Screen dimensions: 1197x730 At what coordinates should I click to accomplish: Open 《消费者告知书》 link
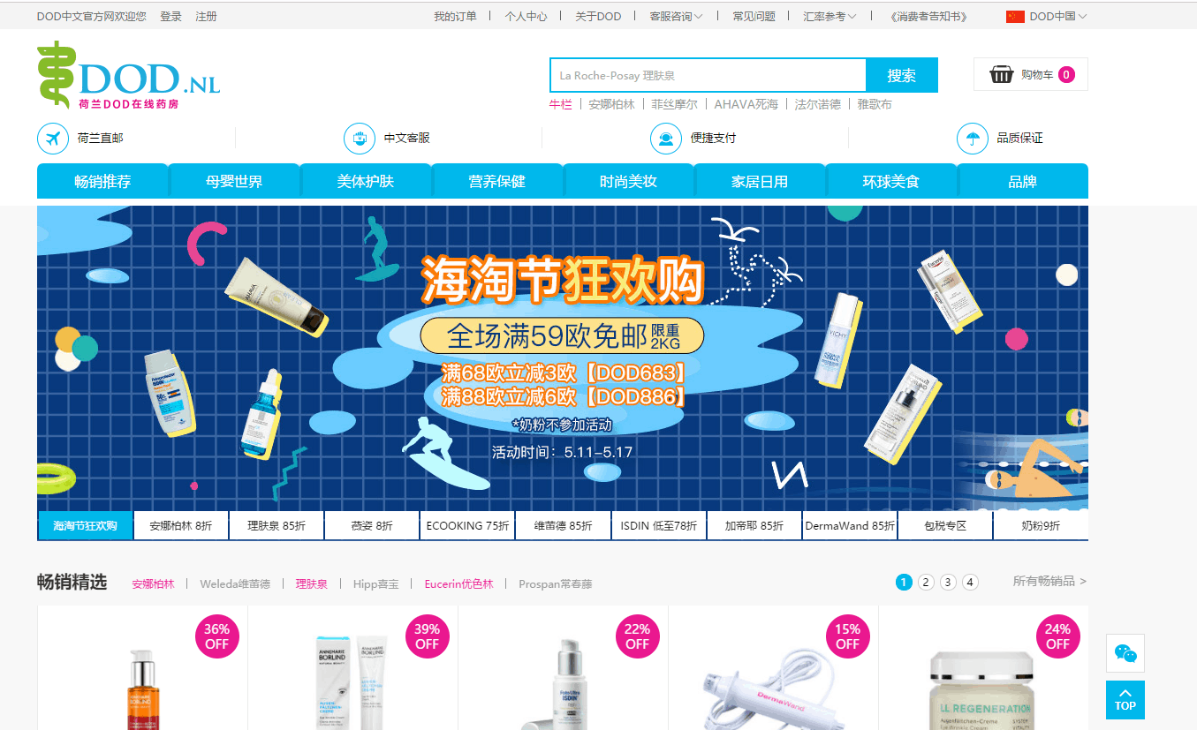click(x=928, y=16)
